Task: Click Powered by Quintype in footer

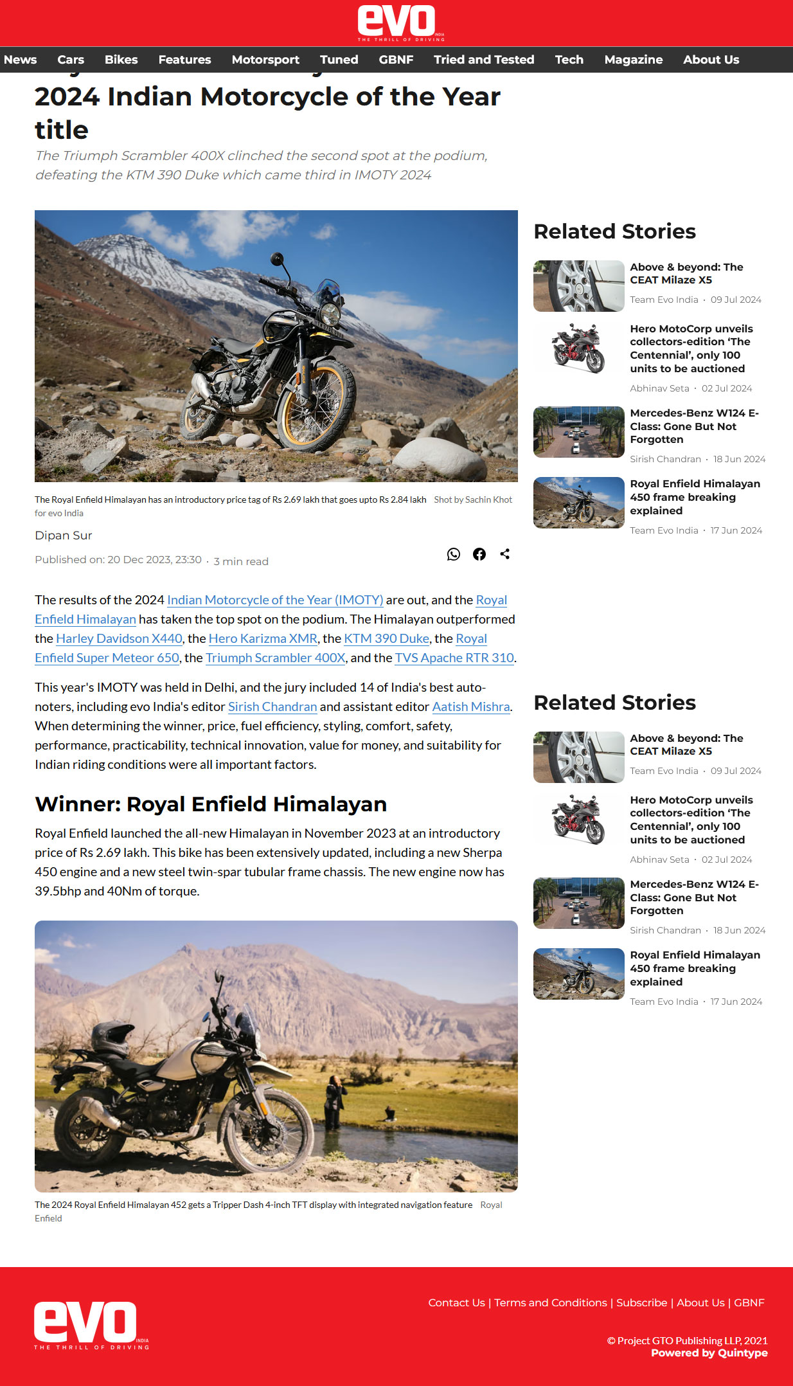Action: click(x=709, y=1353)
